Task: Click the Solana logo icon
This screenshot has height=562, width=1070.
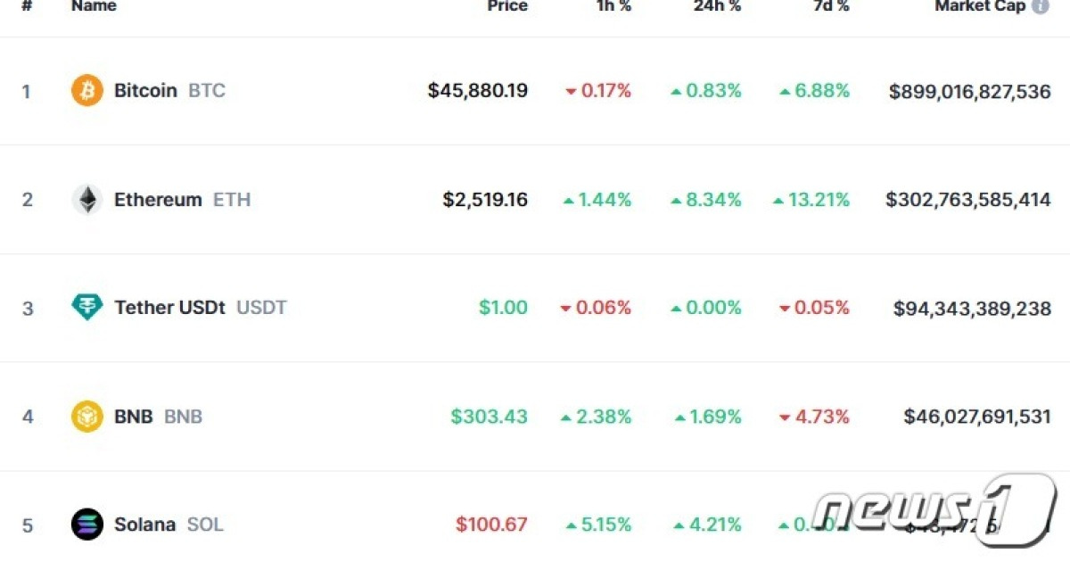Action: 86,525
